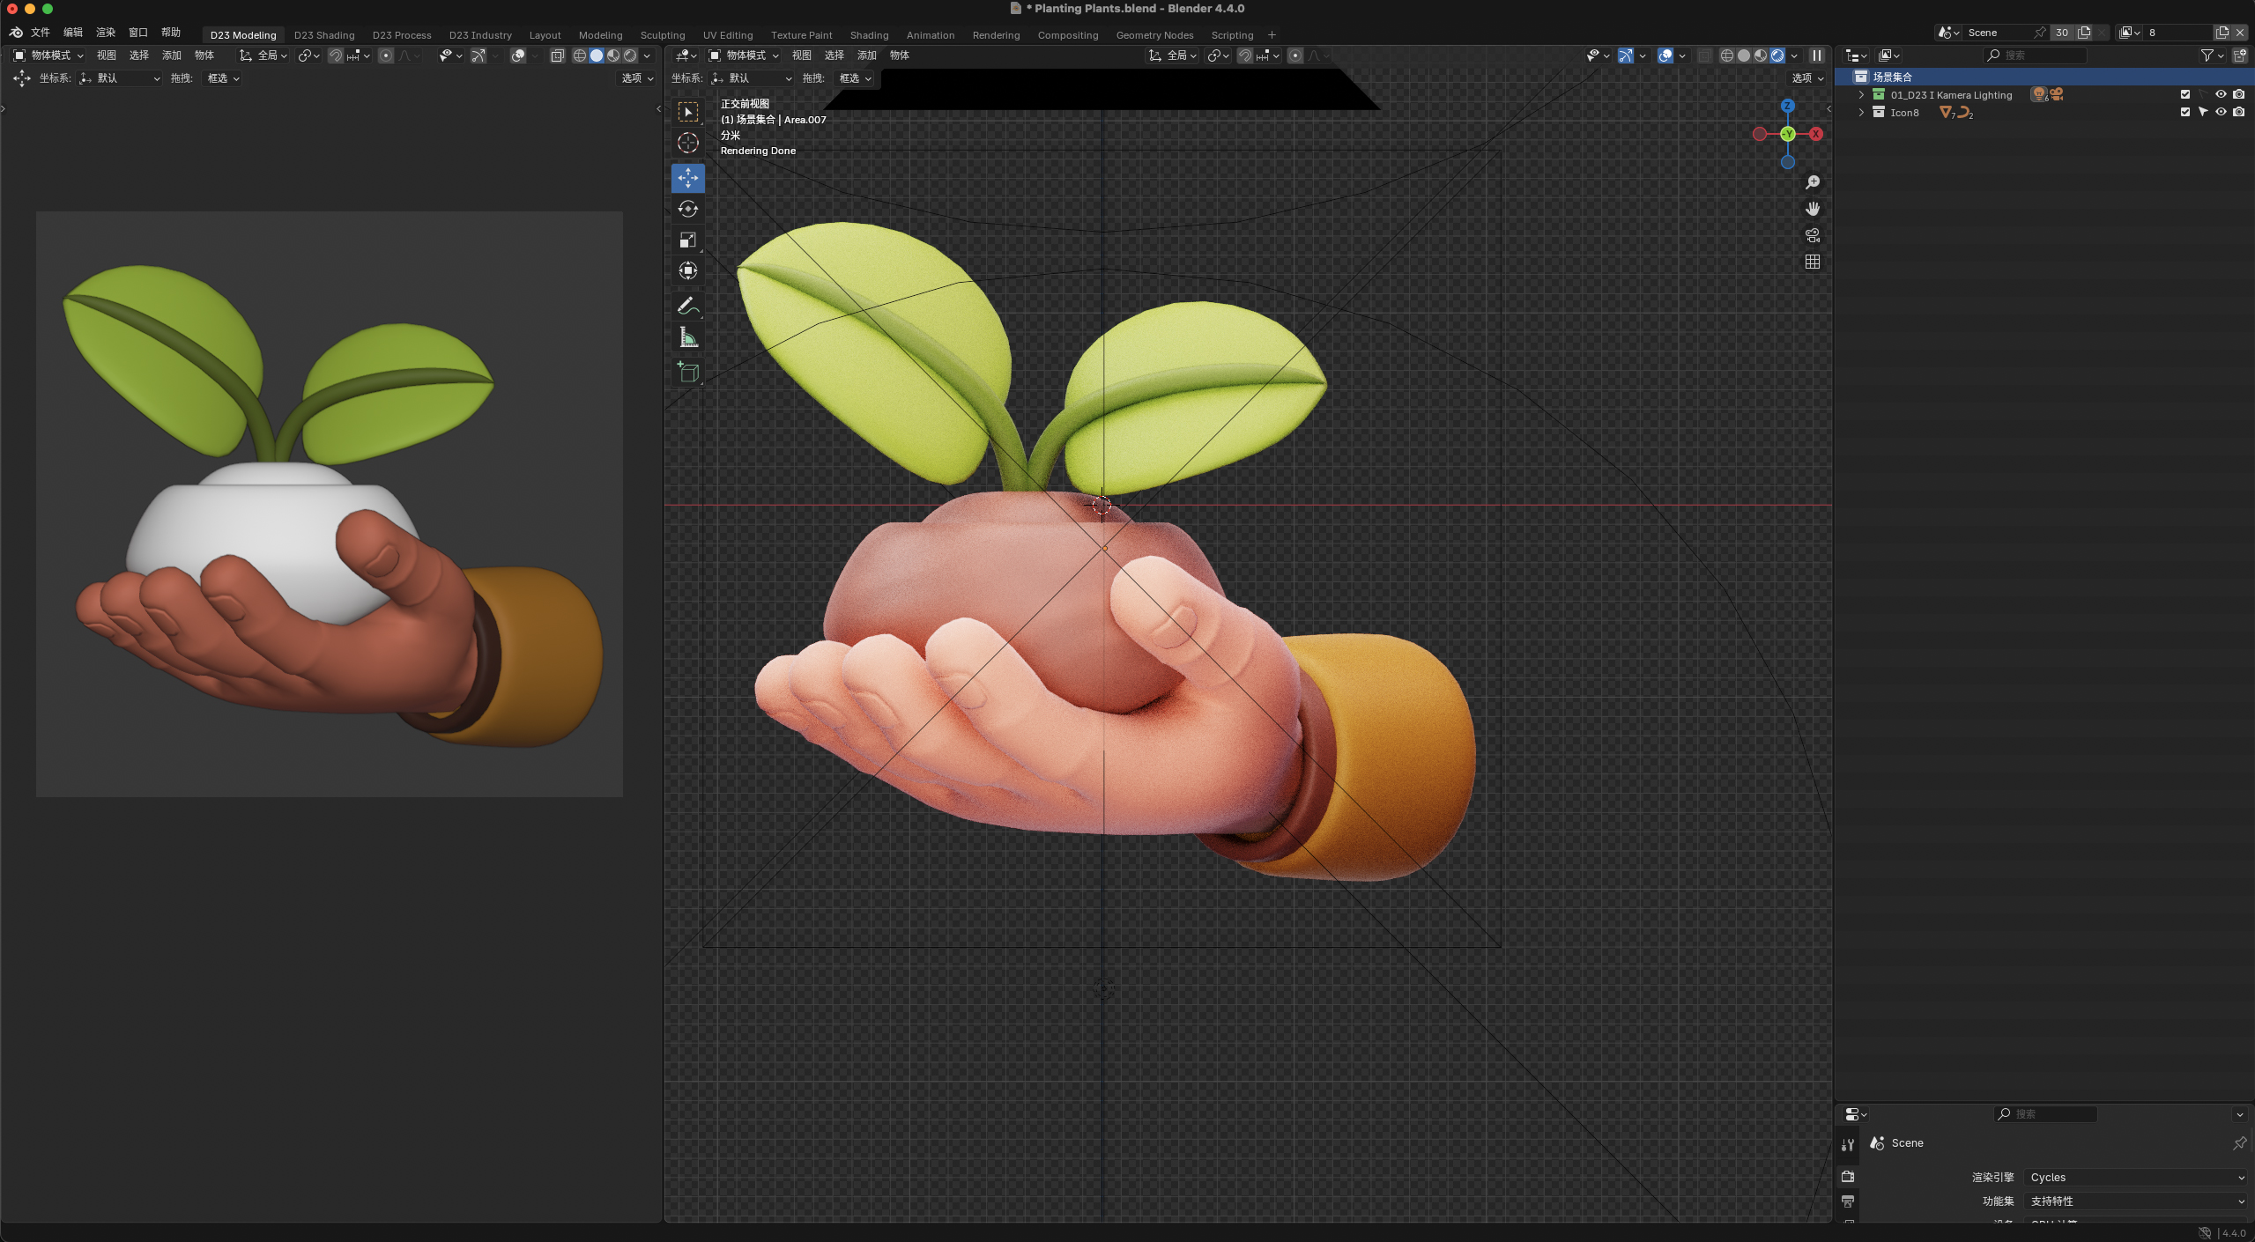Switch to the Sculpting workspace tab
The image size is (2255, 1242).
coord(662,35)
